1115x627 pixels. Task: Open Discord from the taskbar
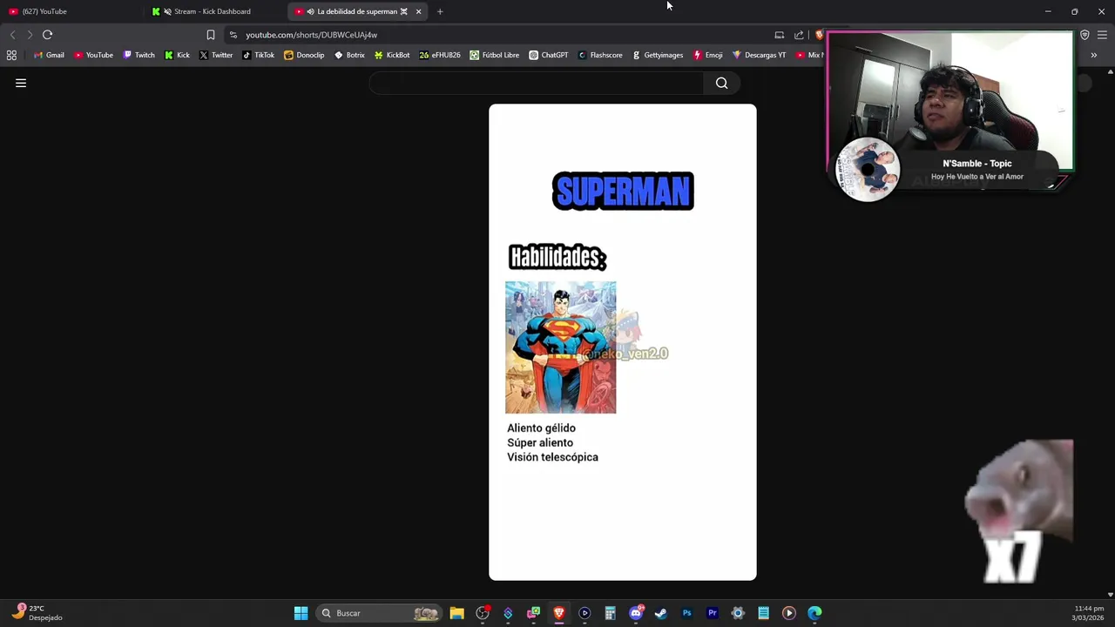636,613
